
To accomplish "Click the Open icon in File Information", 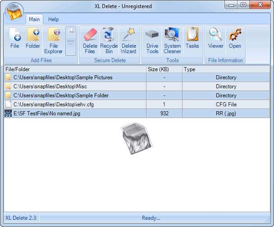I will (235, 39).
